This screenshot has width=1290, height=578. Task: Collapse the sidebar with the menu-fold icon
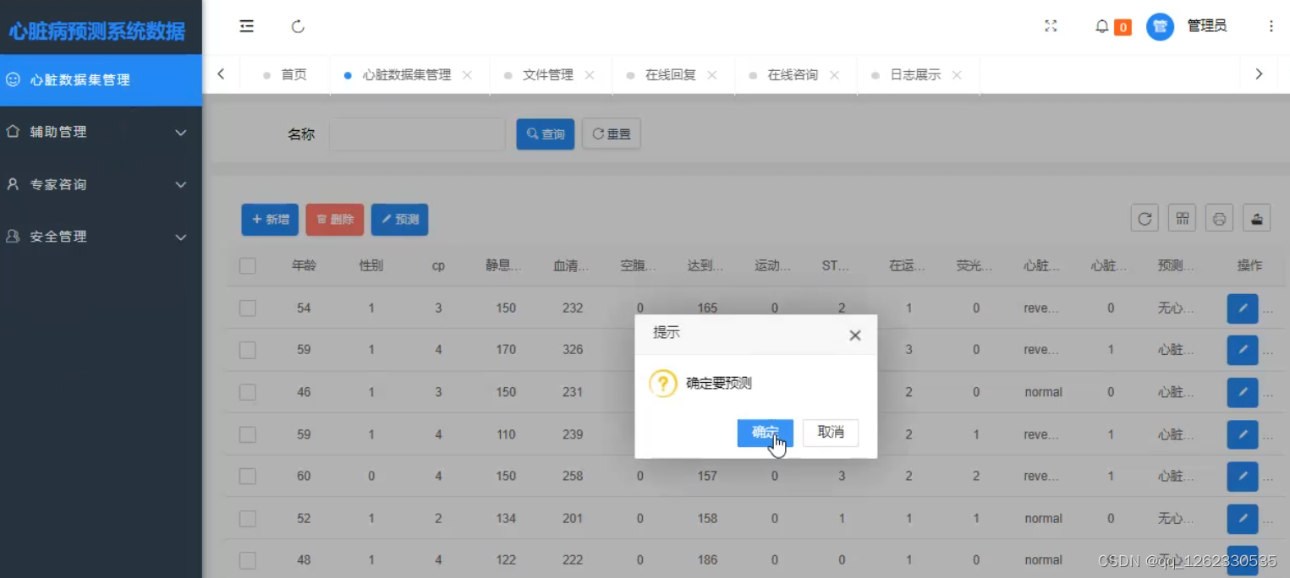(247, 26)
